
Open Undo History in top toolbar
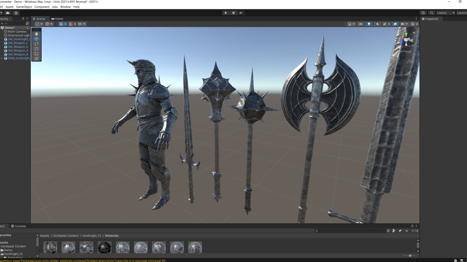tap(423, 13)
